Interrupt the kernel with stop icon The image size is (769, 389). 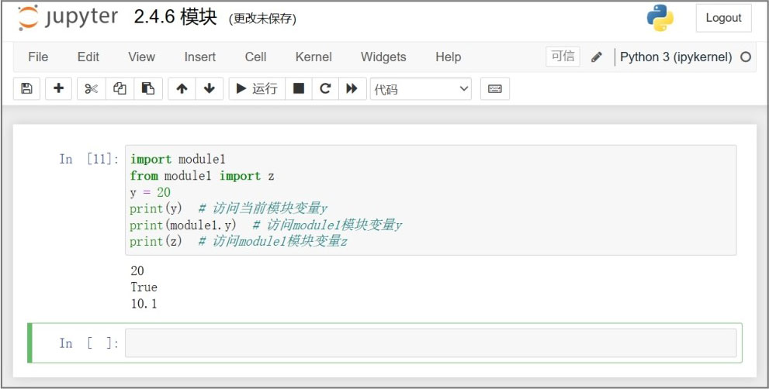[x=299, y=88]
